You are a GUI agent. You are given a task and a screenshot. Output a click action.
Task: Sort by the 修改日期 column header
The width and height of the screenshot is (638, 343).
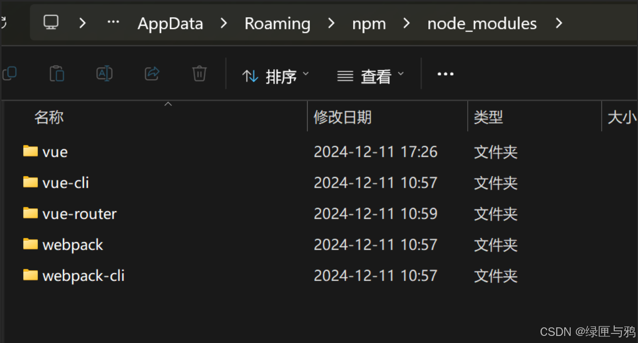point(343,117)
